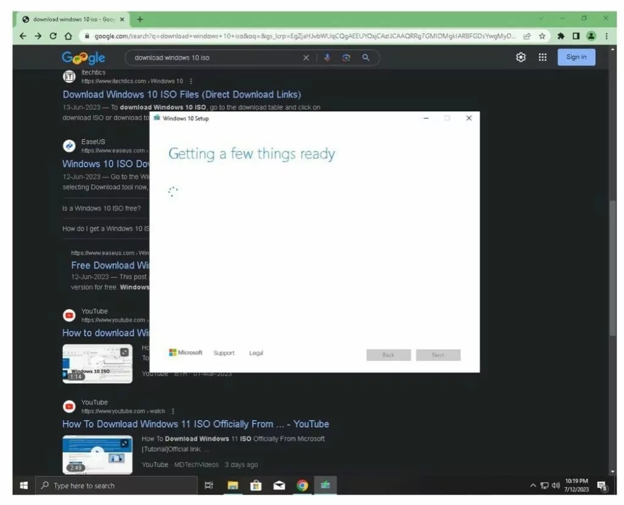Open YouTube 'How to download' result

point(106,333)
